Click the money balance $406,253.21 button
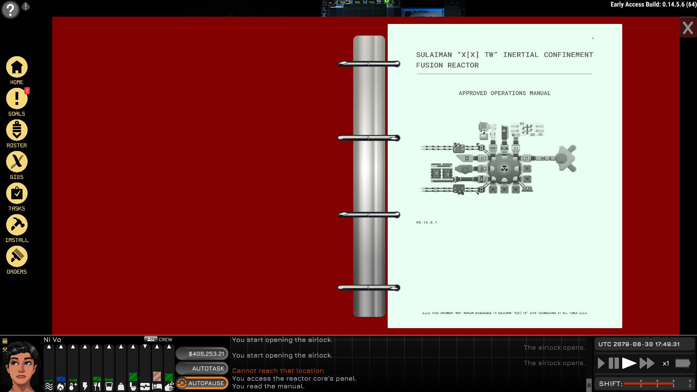Viewport: 697px width, 392px height. [x=202, y=354]
